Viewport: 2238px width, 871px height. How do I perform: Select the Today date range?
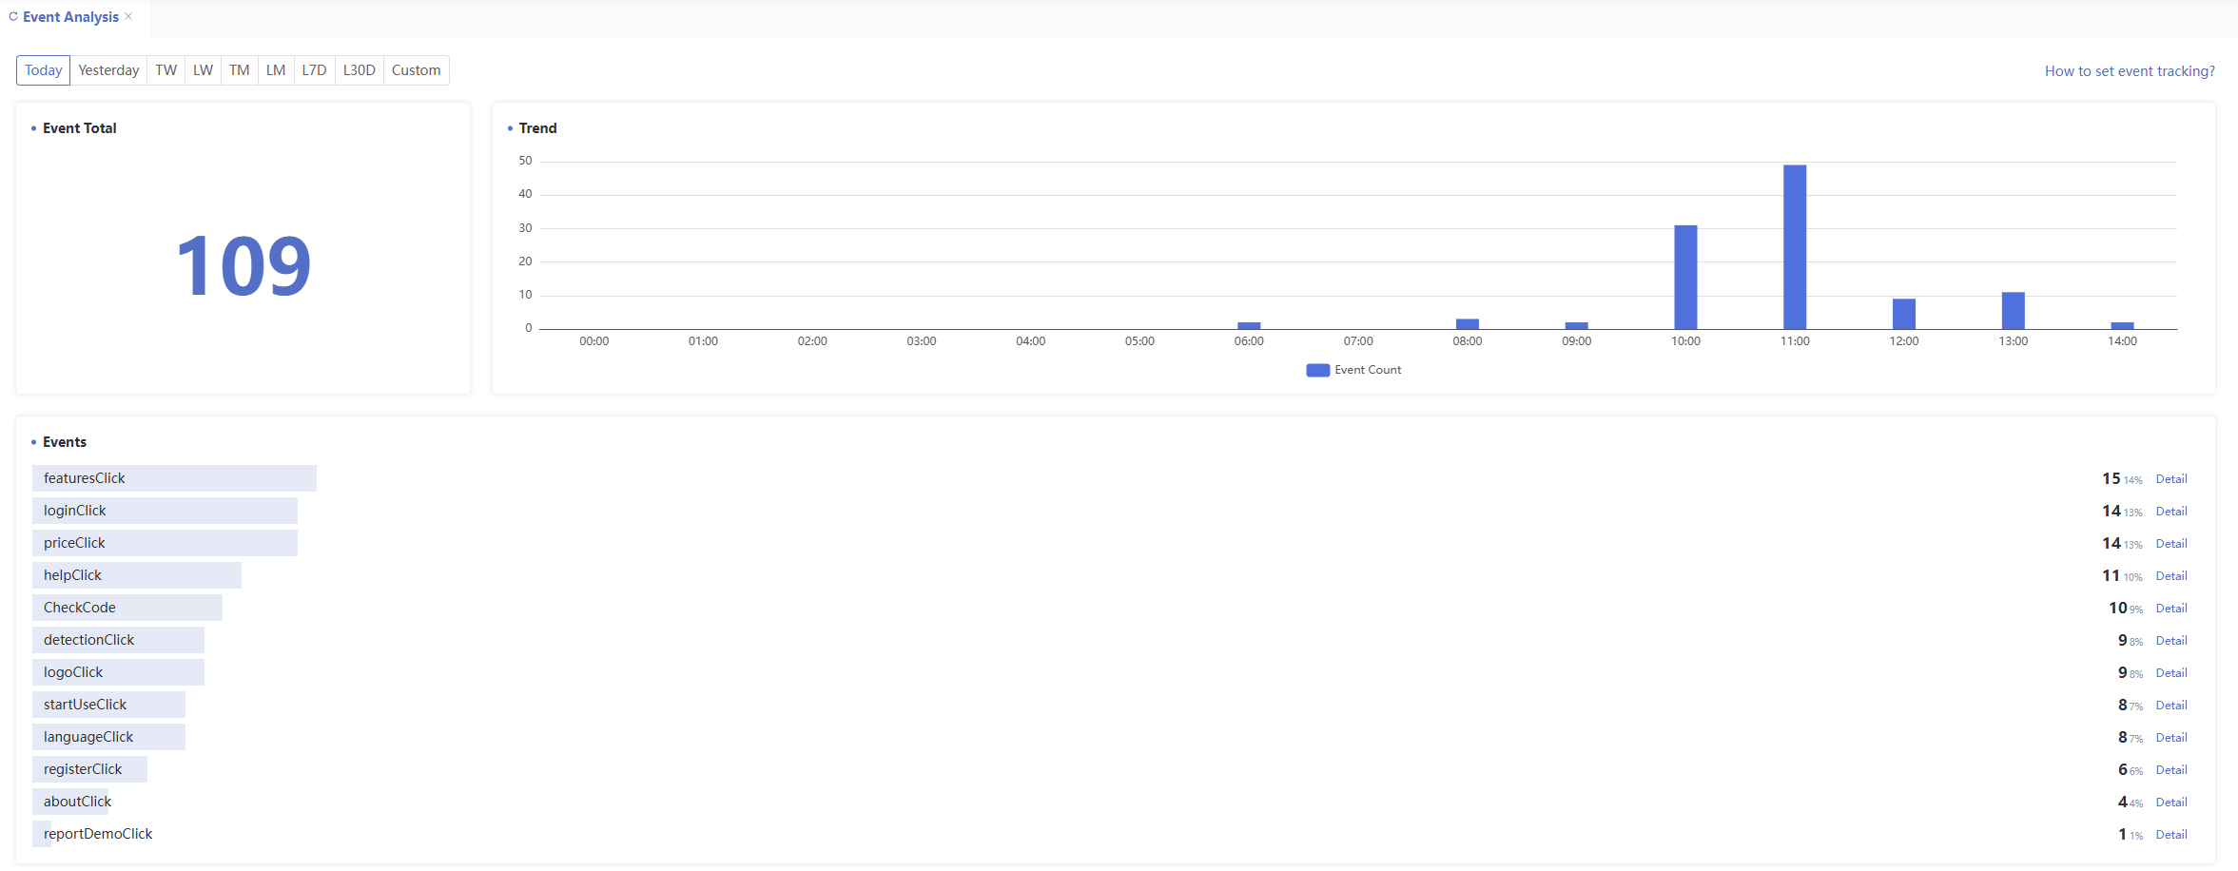pyautogui.click(x=43, y=70)
